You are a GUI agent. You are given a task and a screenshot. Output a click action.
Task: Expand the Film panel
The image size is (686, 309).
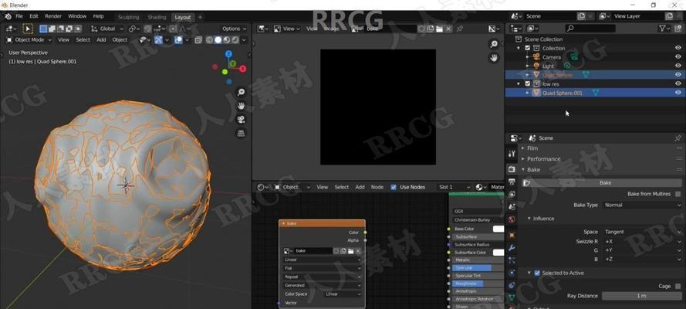[x=532, y=148]
